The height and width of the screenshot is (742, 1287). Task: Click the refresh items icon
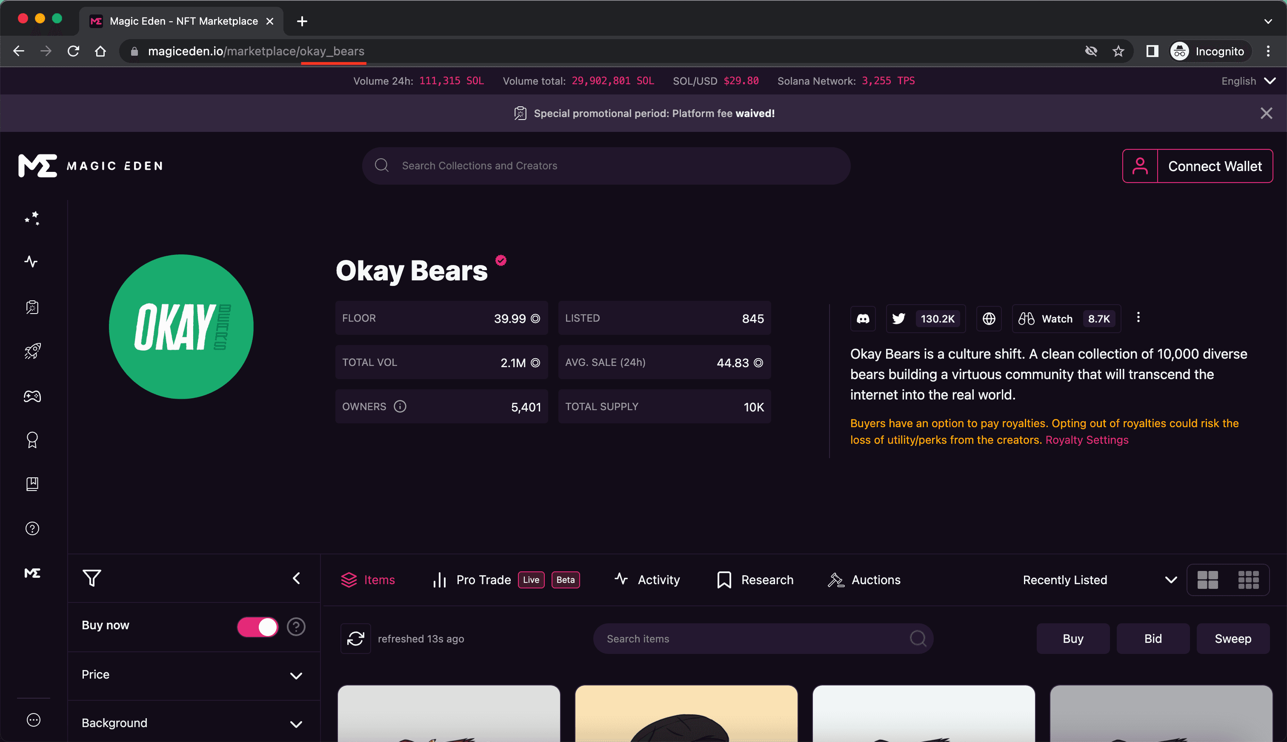point(356,639)
